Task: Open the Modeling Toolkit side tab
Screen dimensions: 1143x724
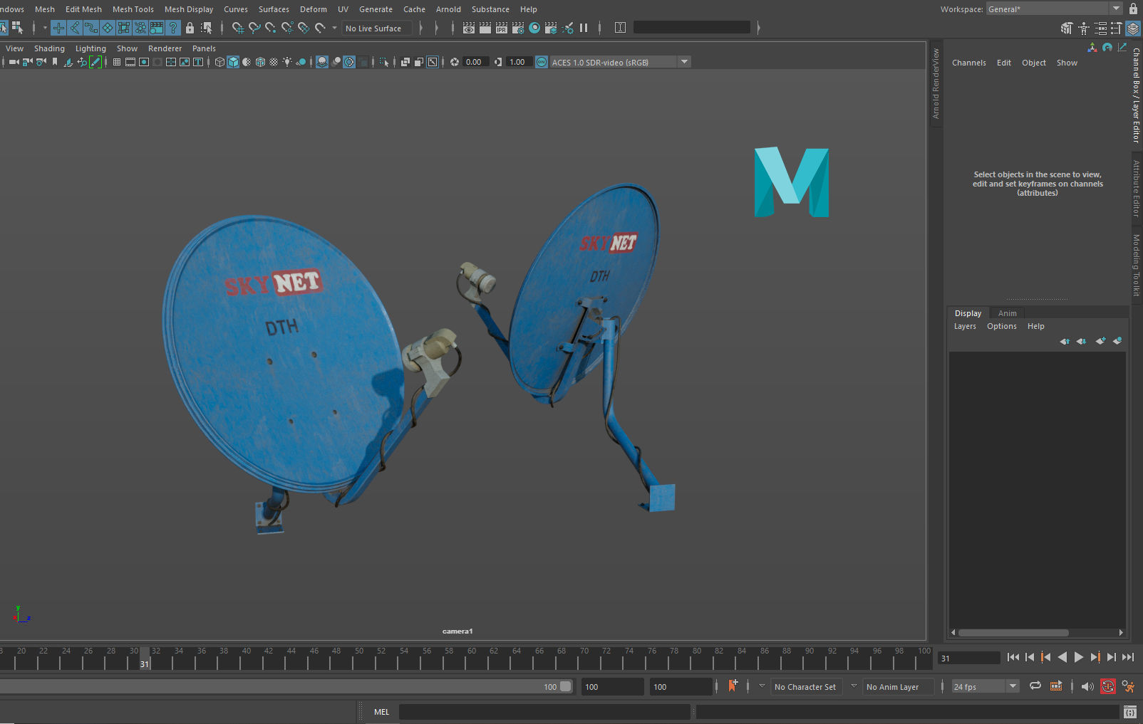Action: (1137, 265)
